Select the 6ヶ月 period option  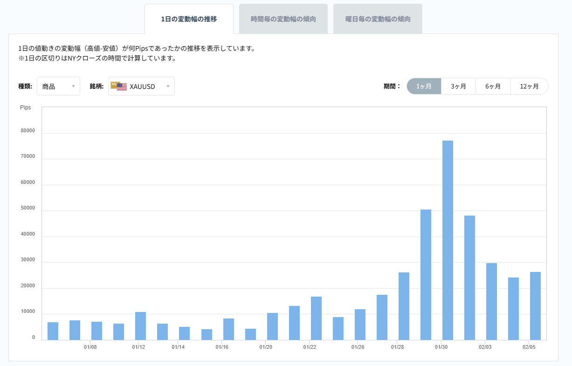click(493, 86)
